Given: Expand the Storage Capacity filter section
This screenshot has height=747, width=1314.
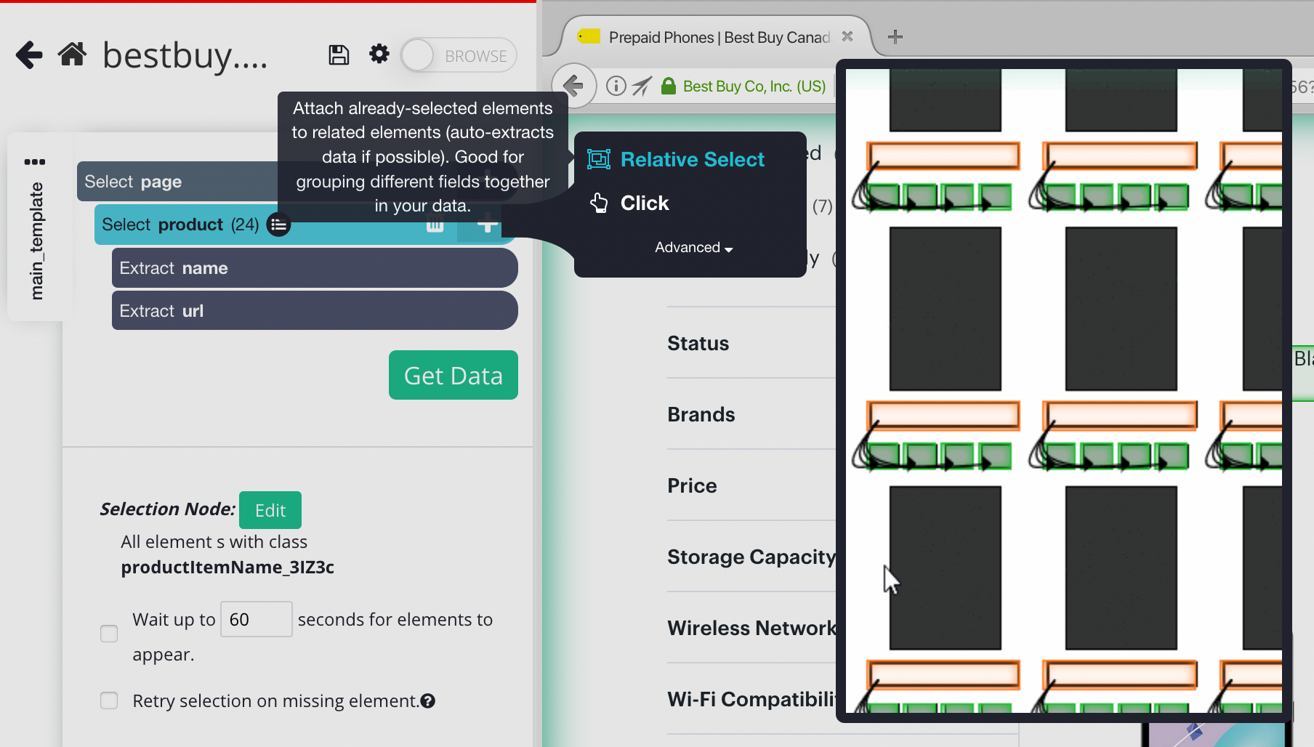Looking at the screenshot, I should point(751,557).
